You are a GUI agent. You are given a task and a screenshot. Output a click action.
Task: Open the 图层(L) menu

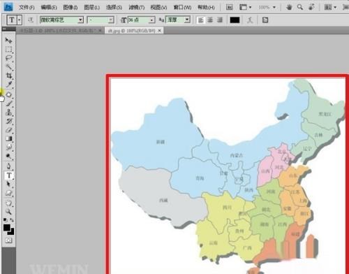click(91, 8)
